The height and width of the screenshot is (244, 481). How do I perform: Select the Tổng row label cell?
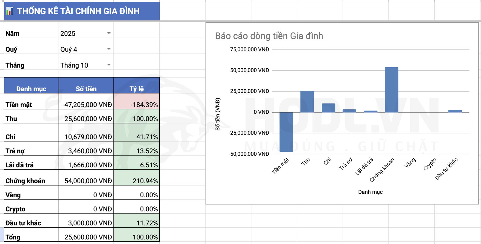pyautogui.click(x=31, y=237)
